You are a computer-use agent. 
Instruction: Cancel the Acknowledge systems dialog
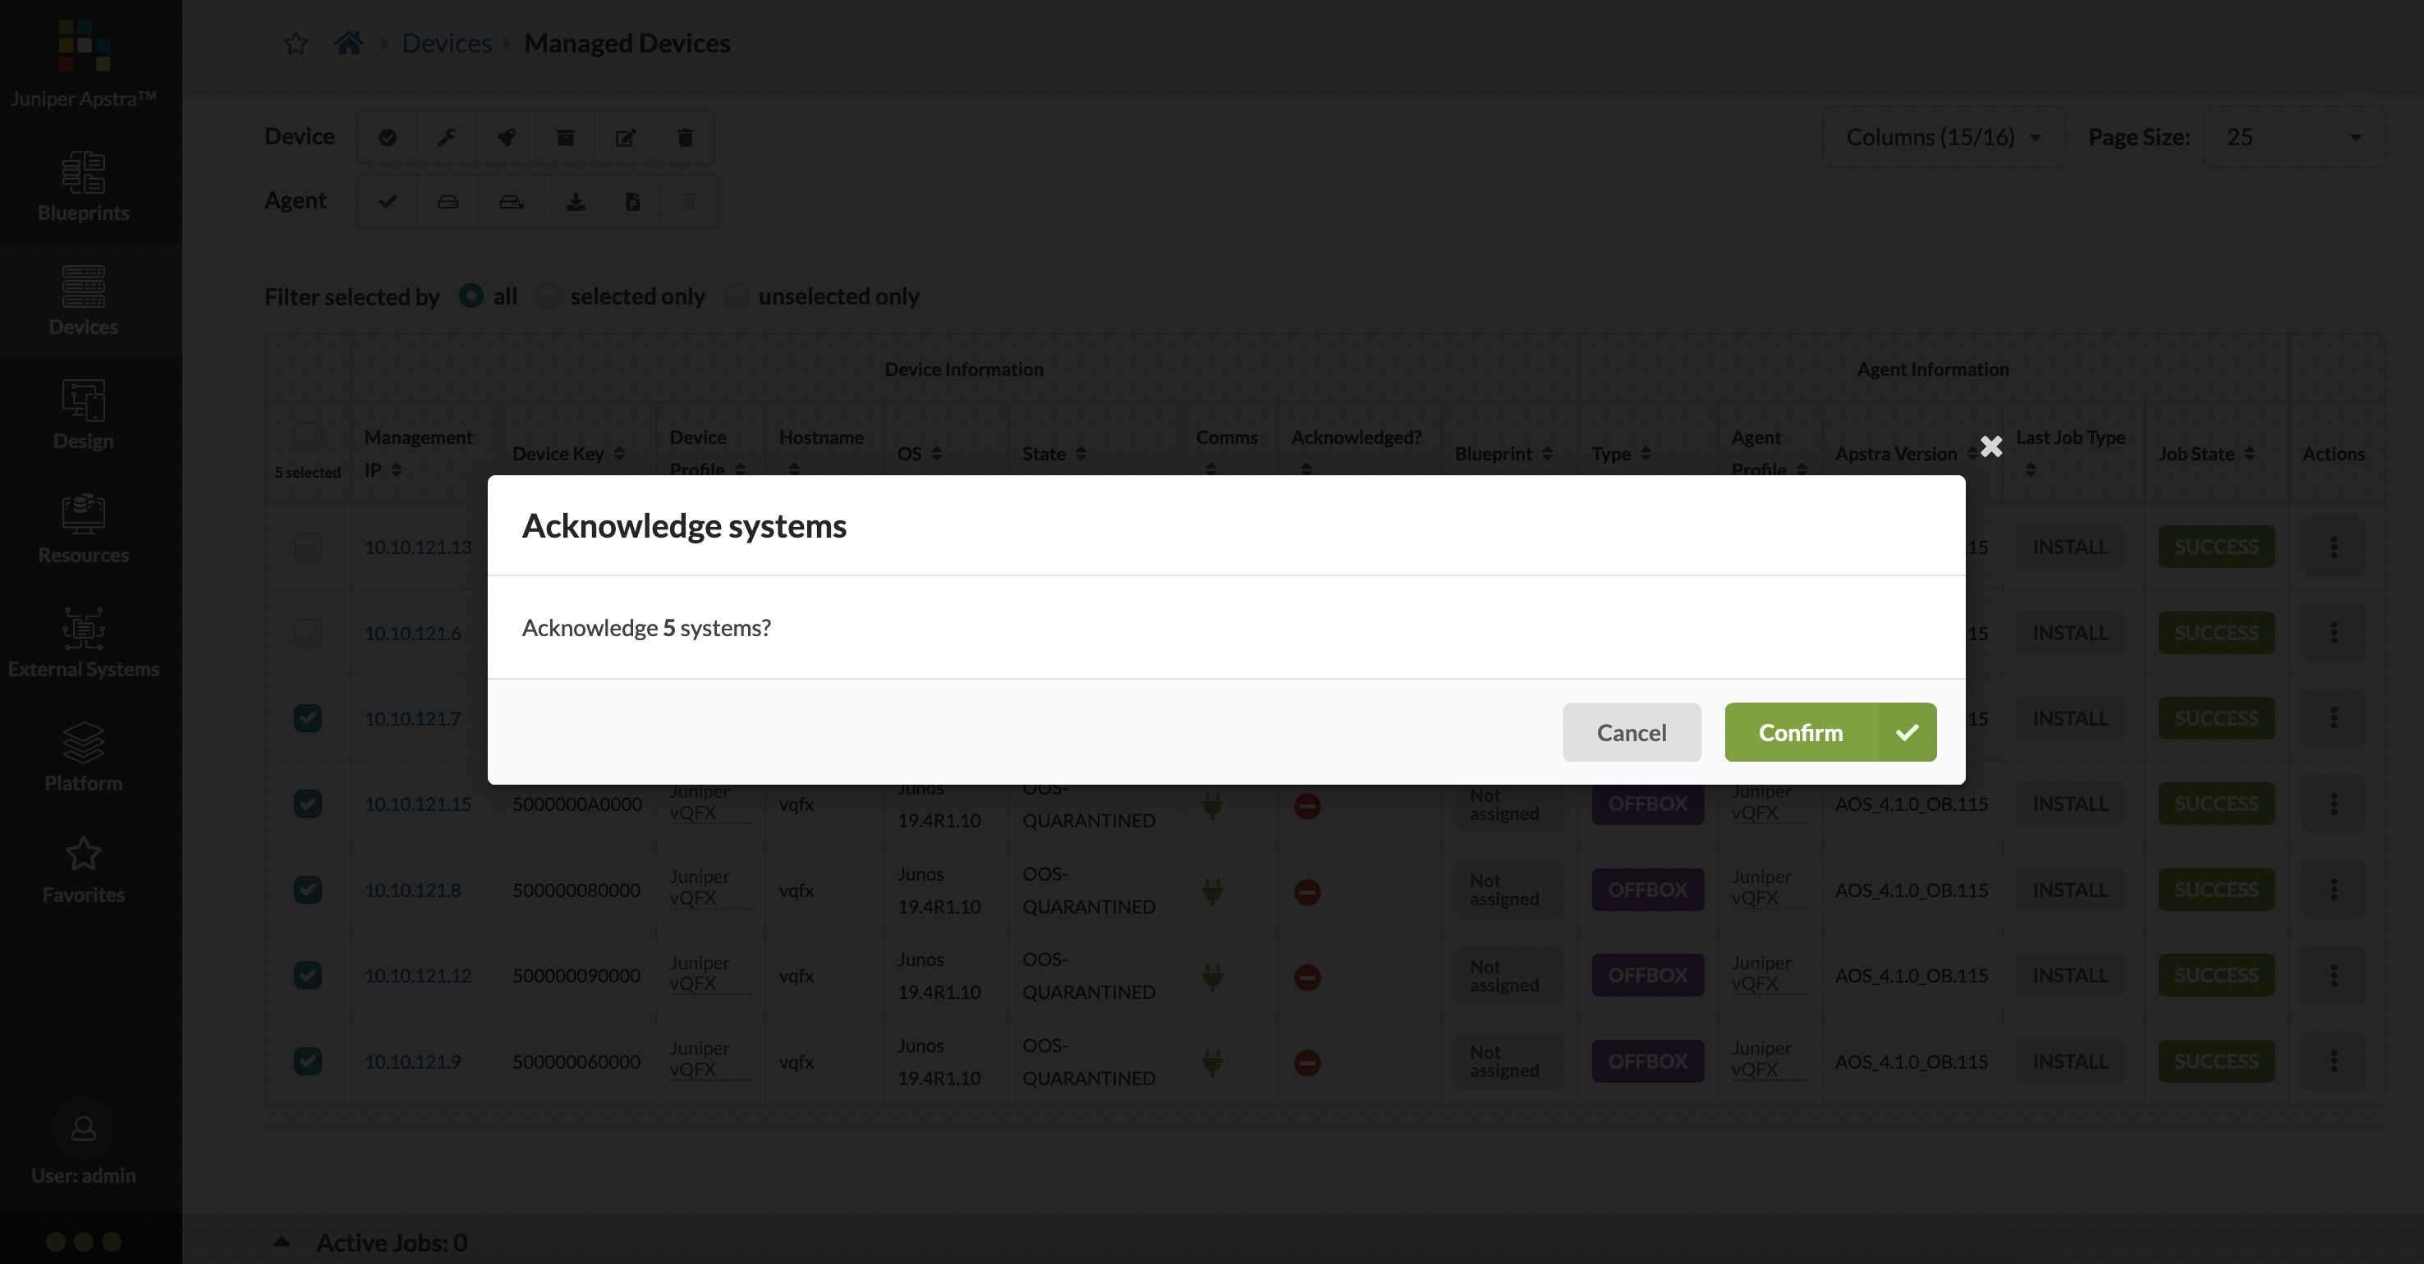click(1632, 731)
